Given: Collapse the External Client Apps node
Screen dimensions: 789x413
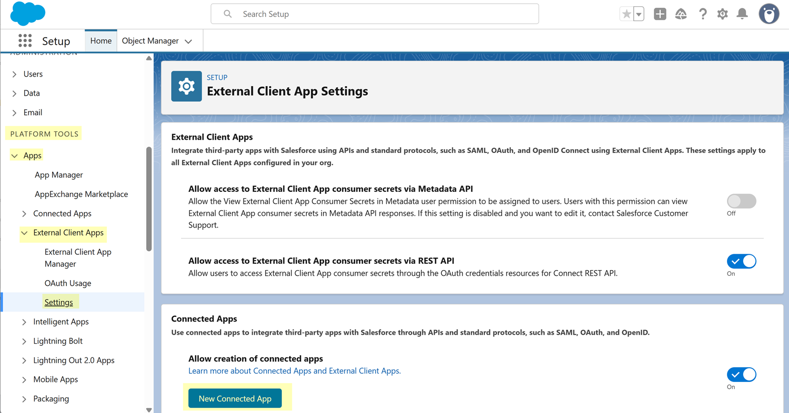Looking at the screenshot, I should click(24, 233).
